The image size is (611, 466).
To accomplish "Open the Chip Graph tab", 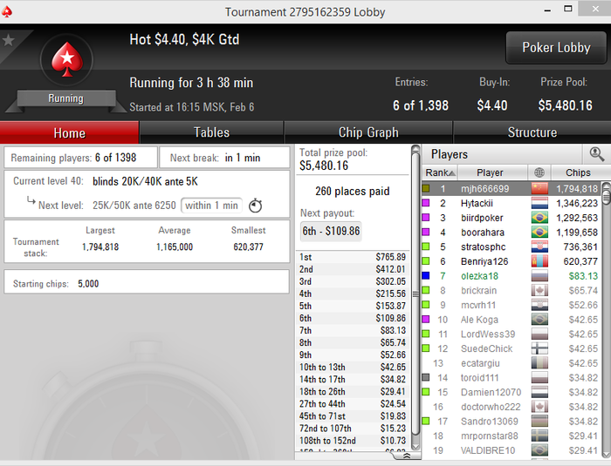I will [x=368, y=132].
